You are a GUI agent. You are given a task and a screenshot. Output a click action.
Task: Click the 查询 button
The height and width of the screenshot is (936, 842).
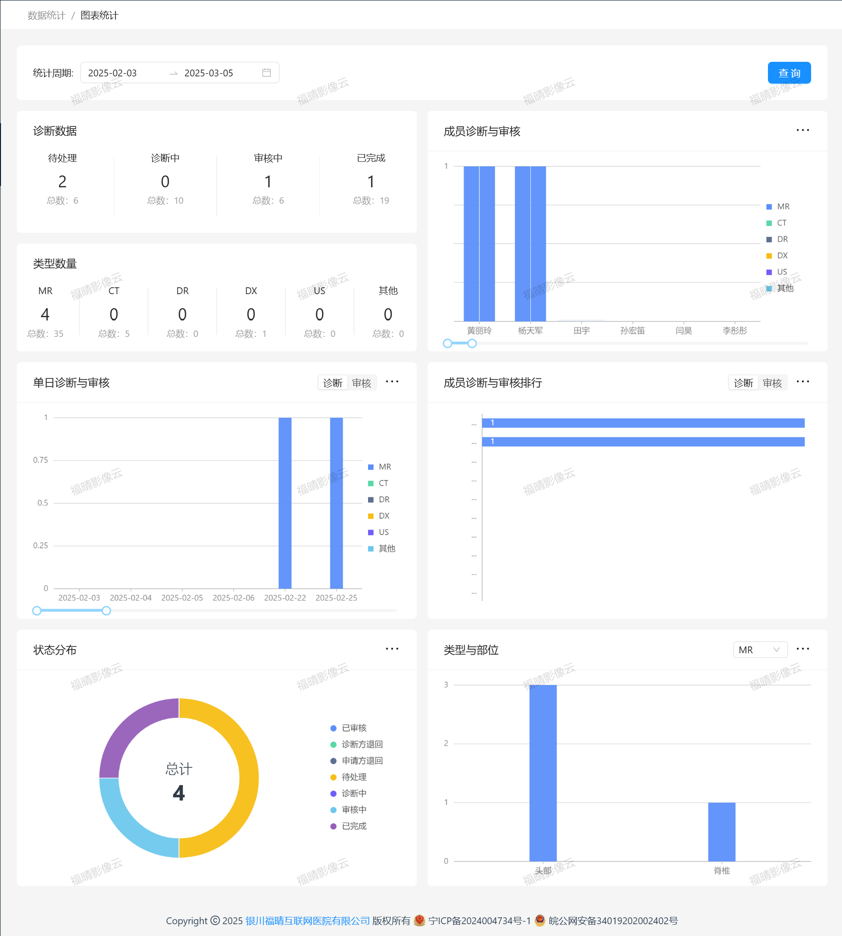(x=789, y=73)
